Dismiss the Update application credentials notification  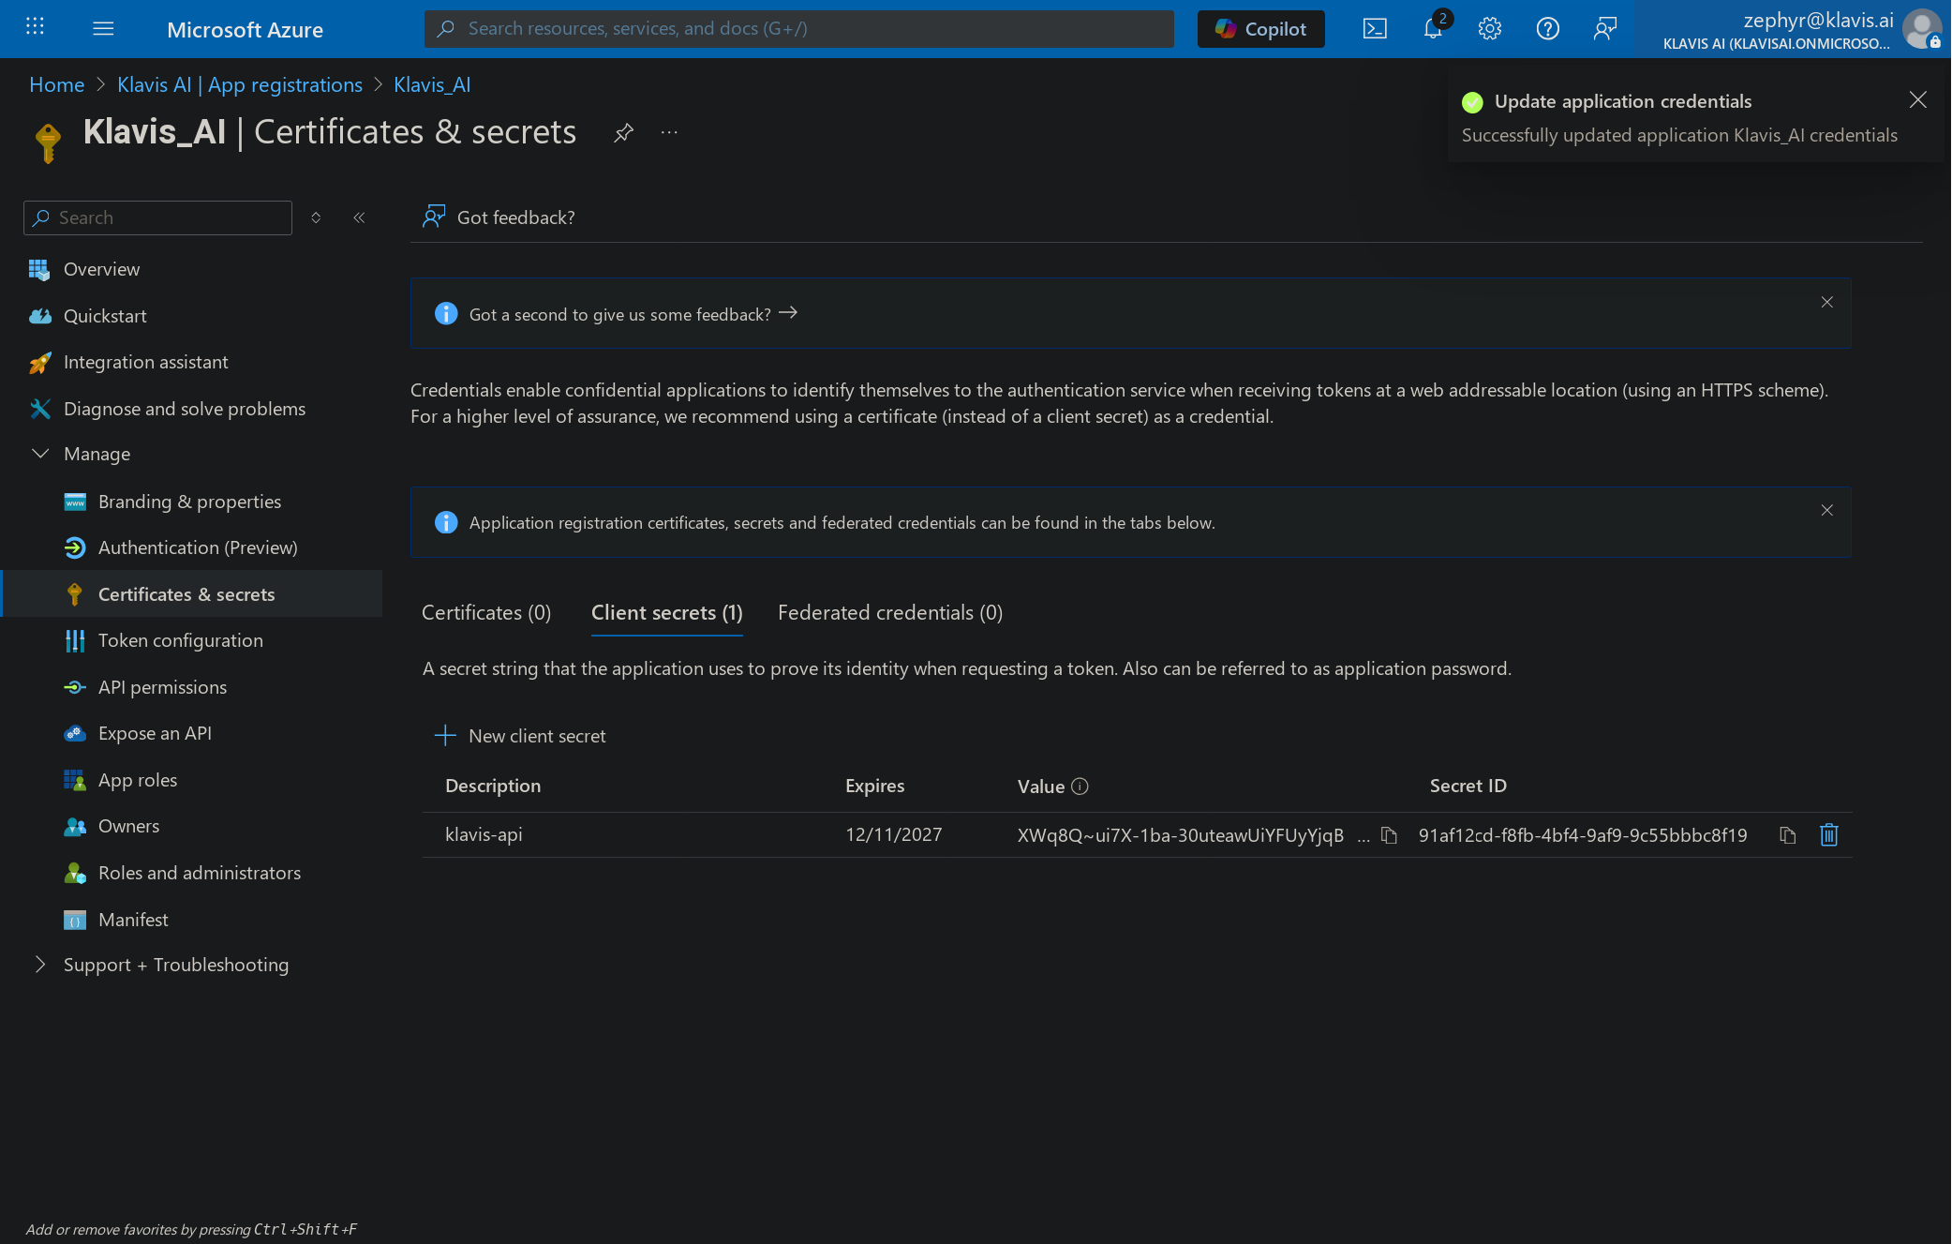[x=1917, y=100]
